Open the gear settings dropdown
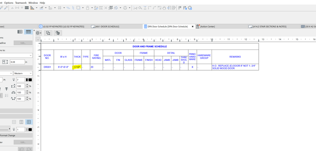Screen dimensions: 316x151 point(38,33)
